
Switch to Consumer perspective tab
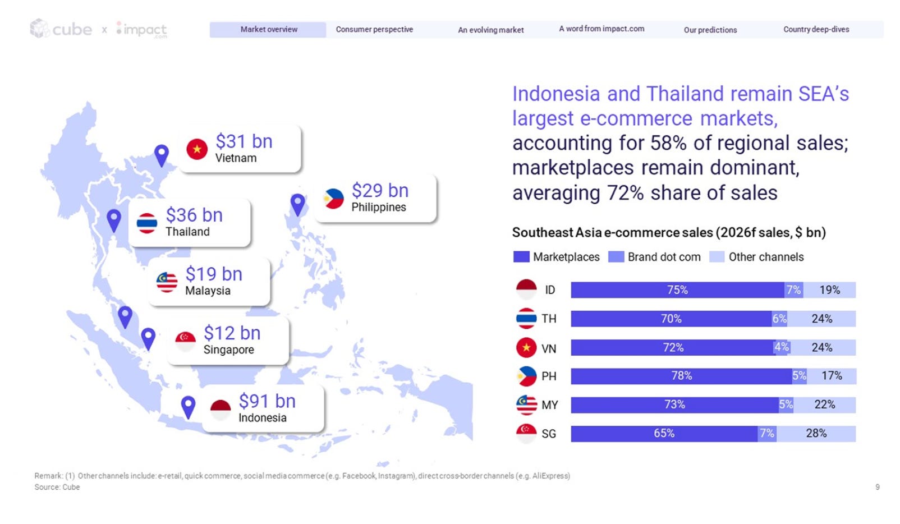pyautogui.click(x=374, y=29)
